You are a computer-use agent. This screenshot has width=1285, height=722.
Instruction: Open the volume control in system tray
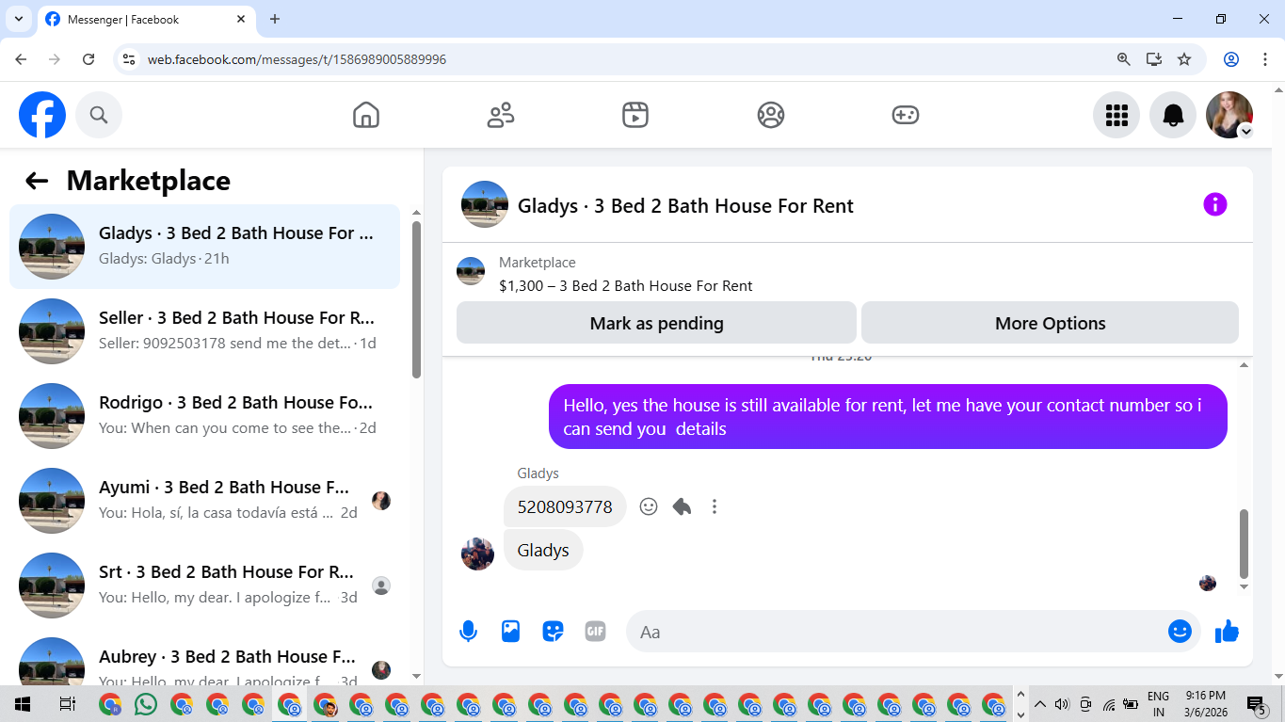[1063, 704]
